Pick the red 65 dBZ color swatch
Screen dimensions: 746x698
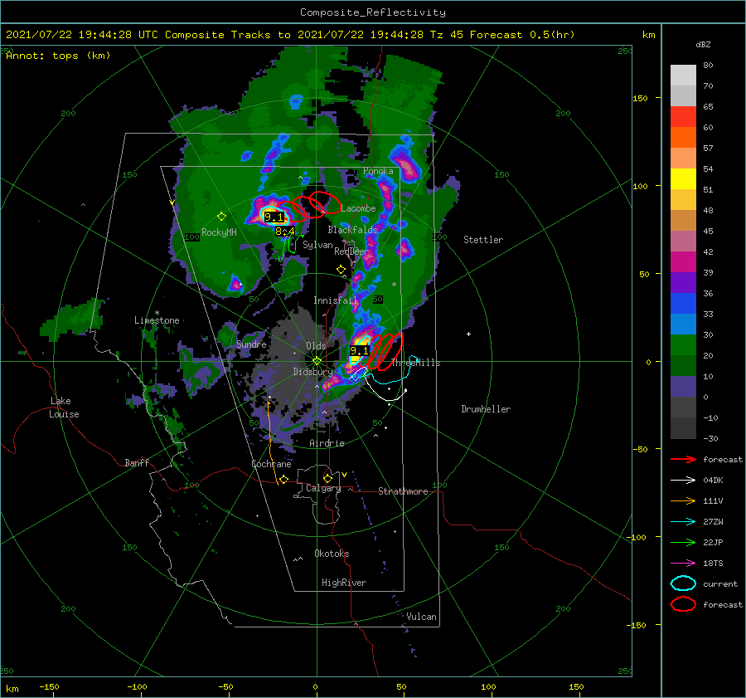683,117
